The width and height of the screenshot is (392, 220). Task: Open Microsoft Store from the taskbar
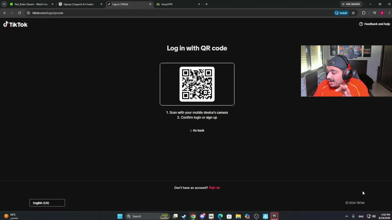[x=229, y=216]
